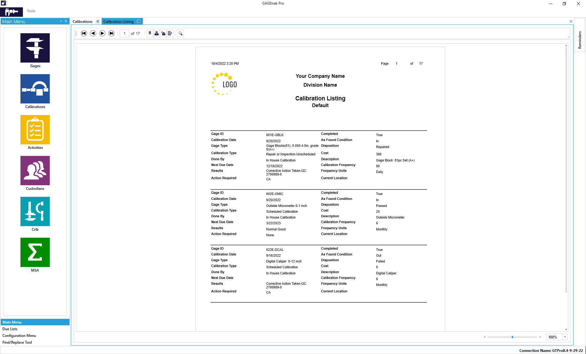Go to previous report page
This screenshot has width=586, height=354.
93,33
